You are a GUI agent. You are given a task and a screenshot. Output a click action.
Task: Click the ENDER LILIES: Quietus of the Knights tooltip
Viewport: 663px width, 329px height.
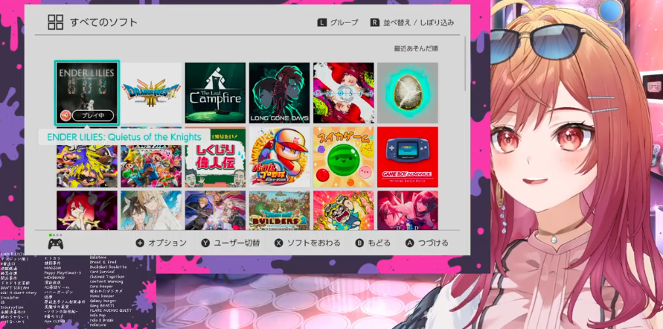[x=124, y=137]
